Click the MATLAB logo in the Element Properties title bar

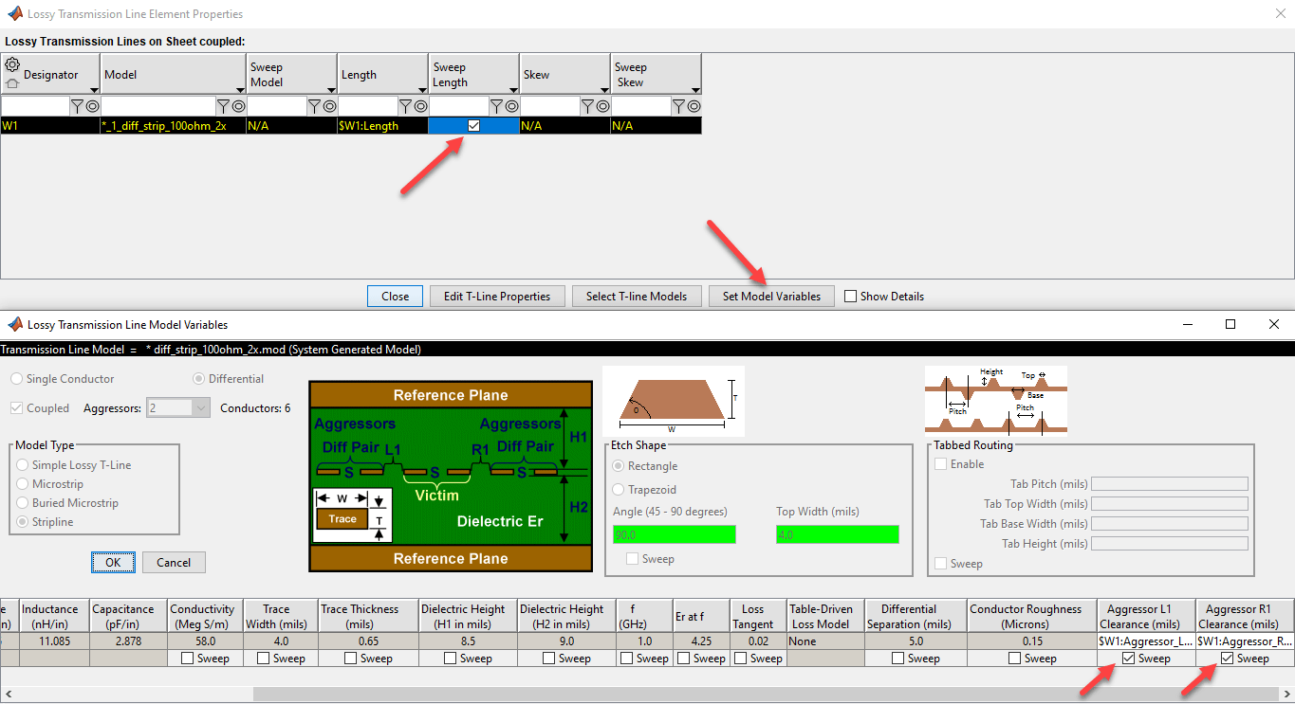click(13, 14)
